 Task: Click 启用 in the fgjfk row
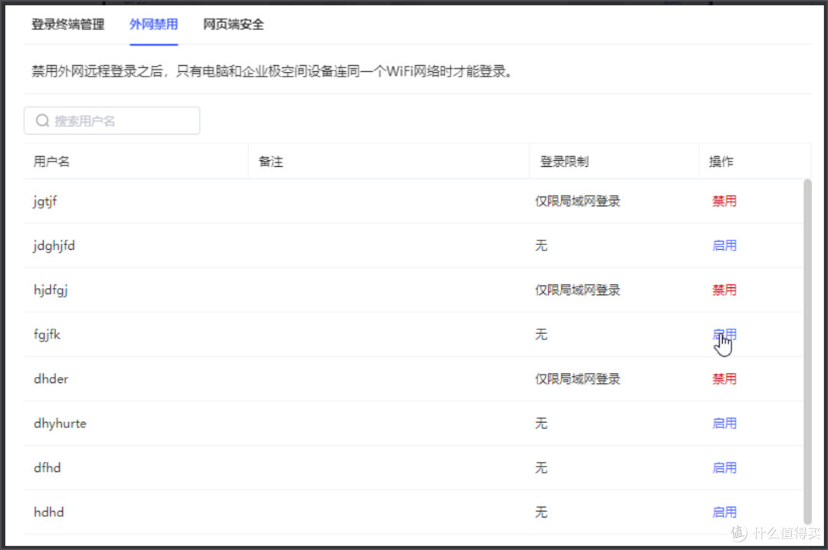[x=724, y=335]
